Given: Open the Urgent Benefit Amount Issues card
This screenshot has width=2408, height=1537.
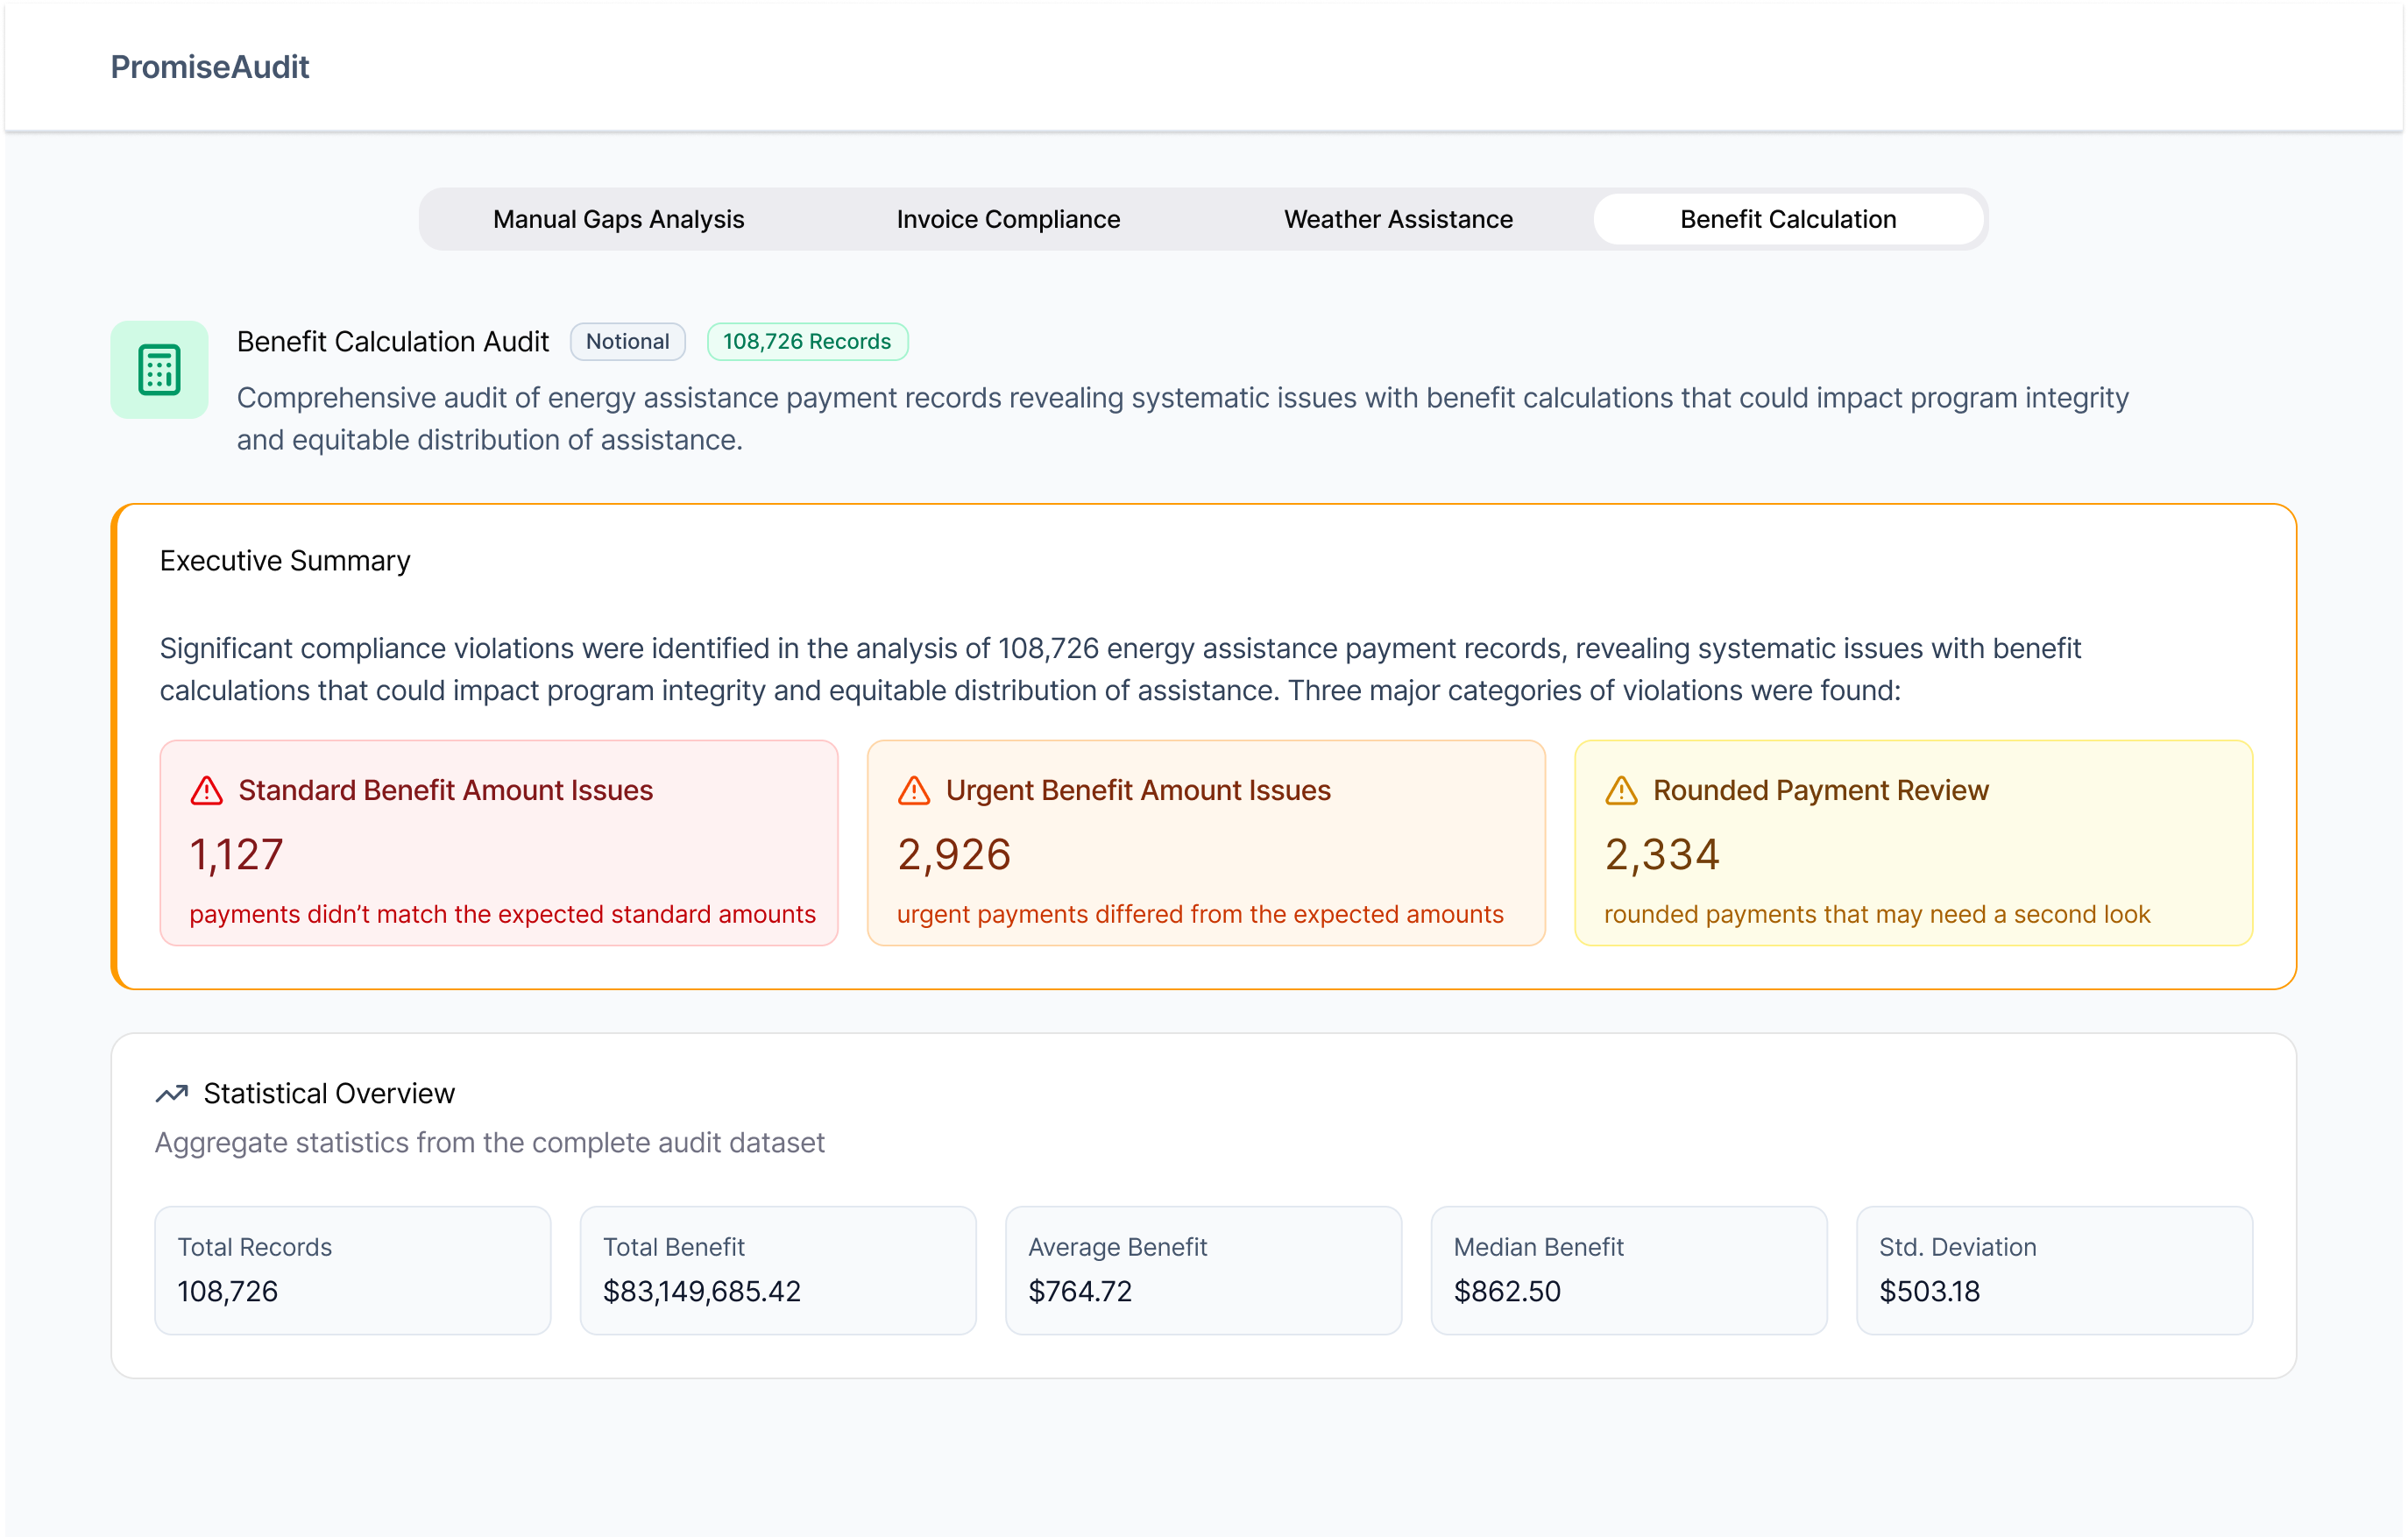Looking at the screenshot, I should 1206,843.
